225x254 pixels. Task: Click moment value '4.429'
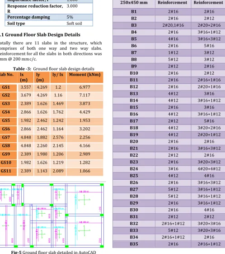[84, 112]
